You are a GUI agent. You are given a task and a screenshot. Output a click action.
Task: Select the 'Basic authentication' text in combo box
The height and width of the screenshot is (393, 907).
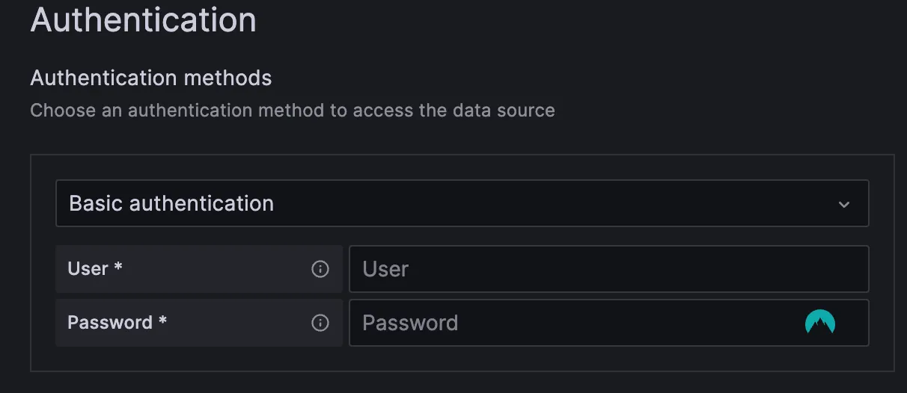(x=171, y=203)
